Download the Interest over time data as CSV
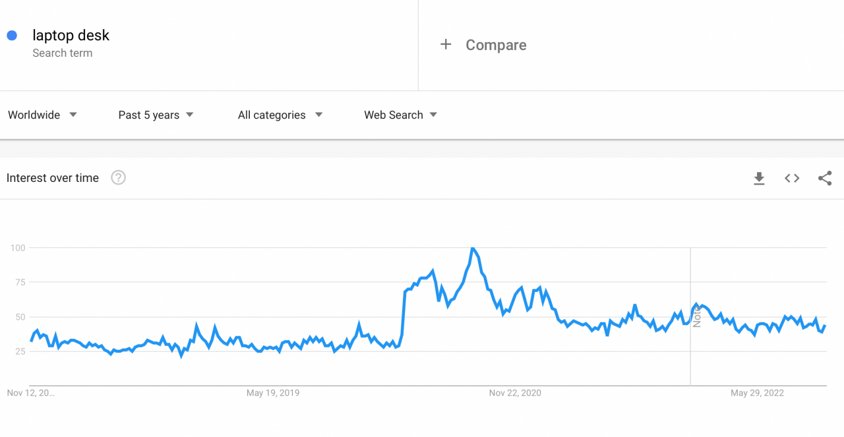 [x=759, y=178]
